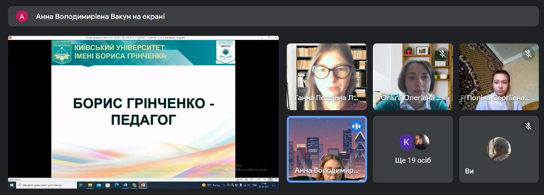Open Task View in the taskbar
544x195 pixels.
click(x=81, y=185)
